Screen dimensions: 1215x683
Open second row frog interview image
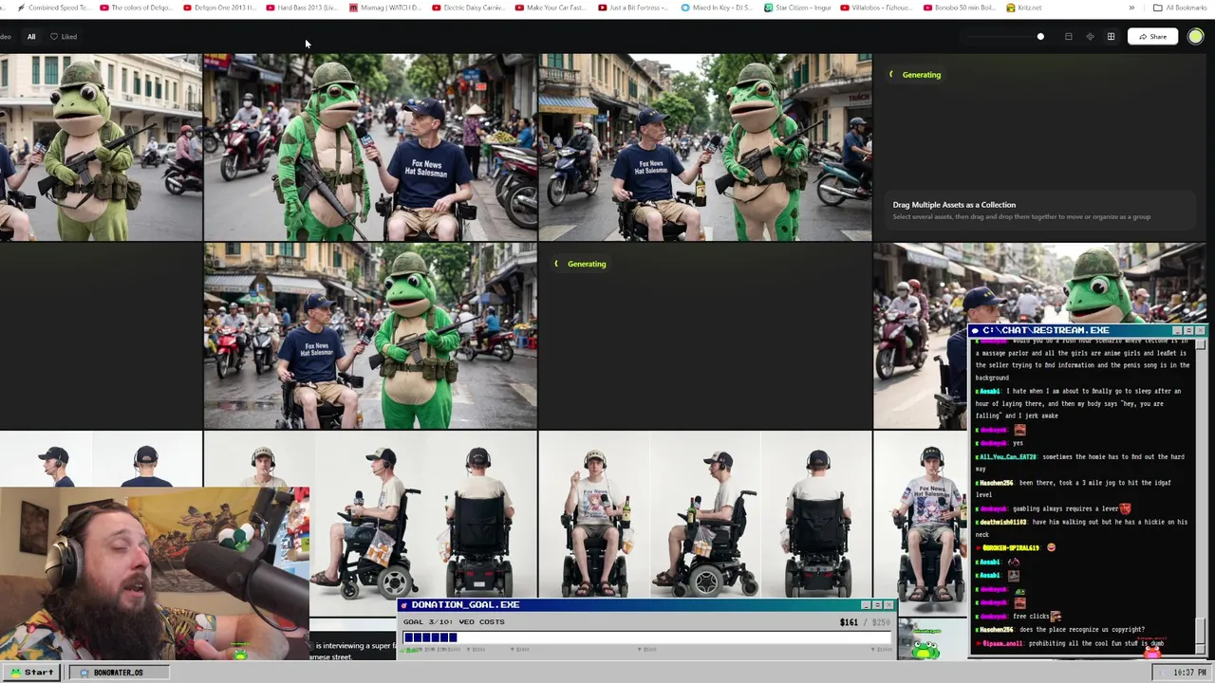[x=370, y=337]
